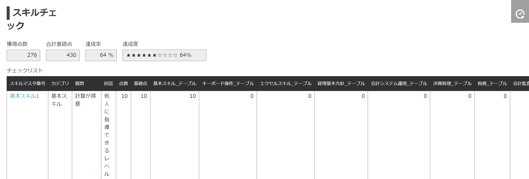The height and width of the screenshot is (179, 529).
Task: Click the 点数 column header
Action: (x=123, y=83)
